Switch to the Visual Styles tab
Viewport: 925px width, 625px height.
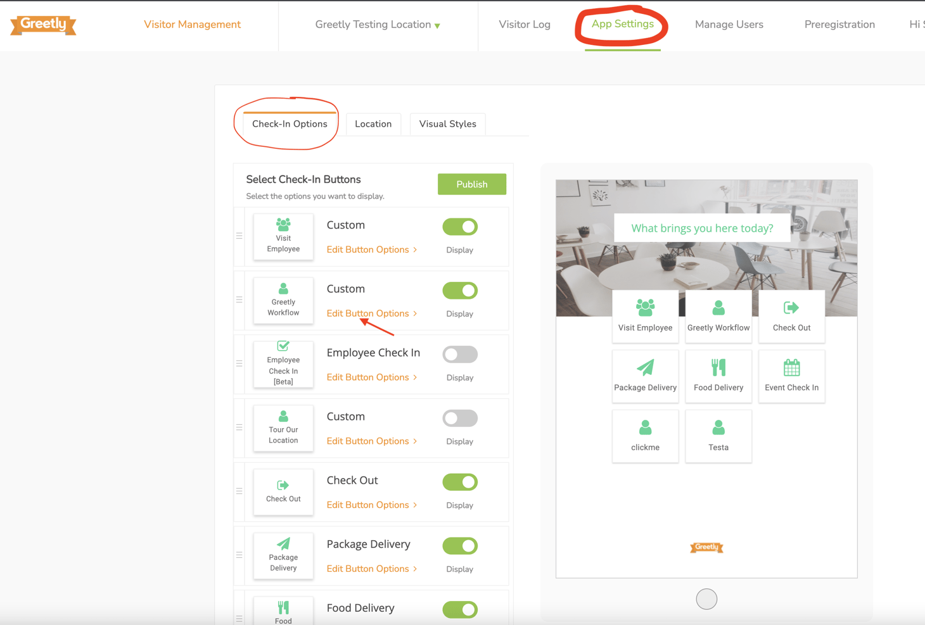tap(447, 124)
